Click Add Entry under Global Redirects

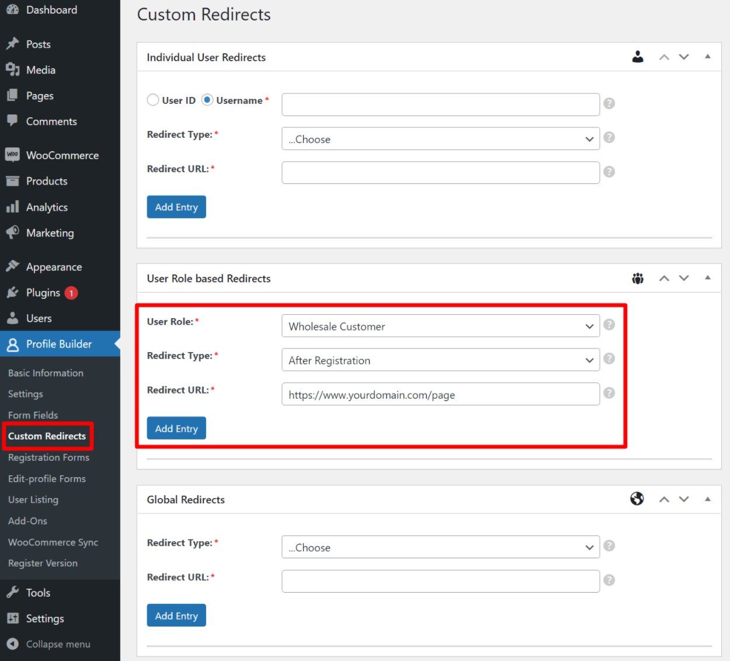click(x=176, y=615)
